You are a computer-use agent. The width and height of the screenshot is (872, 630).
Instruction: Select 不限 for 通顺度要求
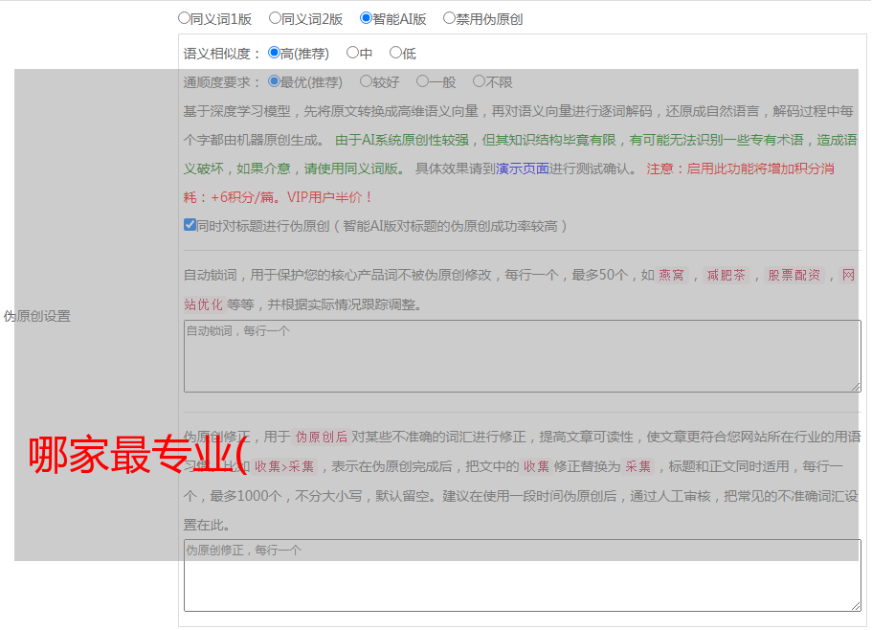[479, 81]
